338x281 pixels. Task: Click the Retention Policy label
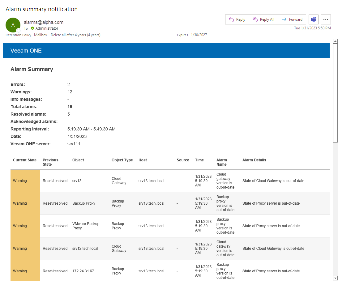pos(18,35)
